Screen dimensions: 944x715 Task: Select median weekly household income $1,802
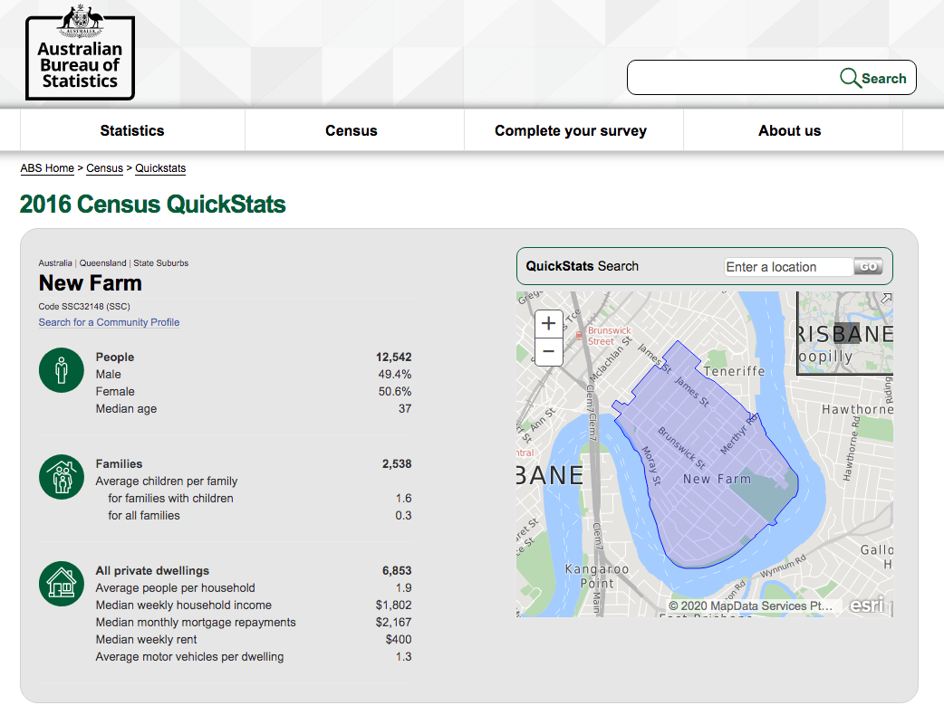[394, 605]
